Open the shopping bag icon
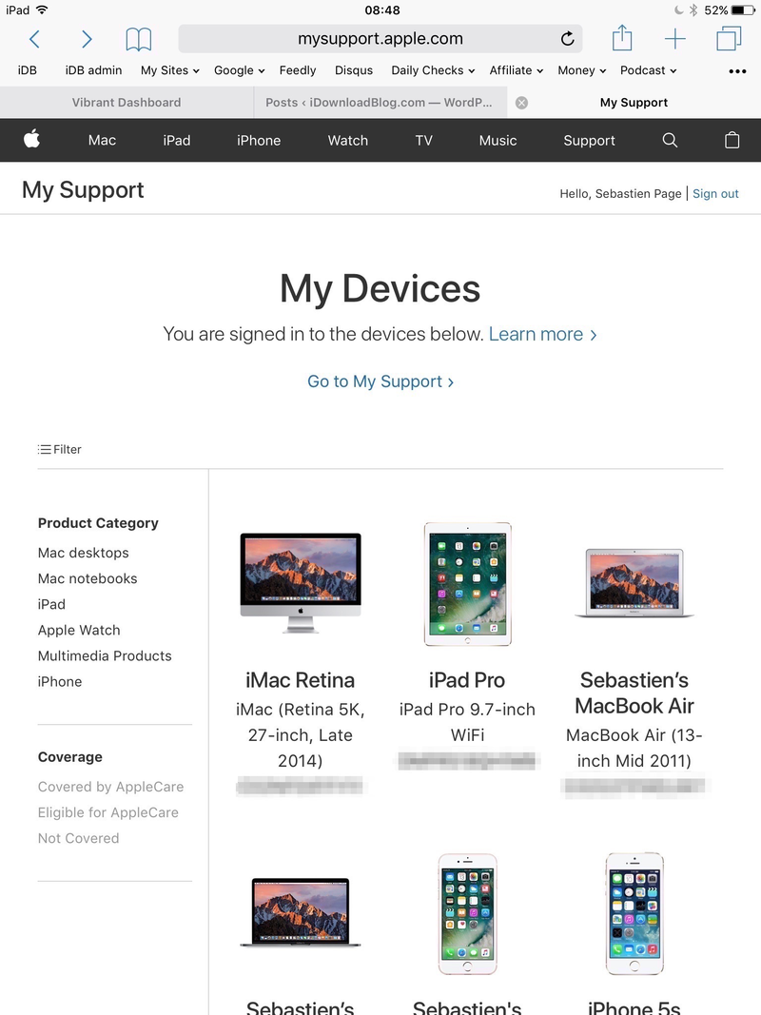 [732, 140]
